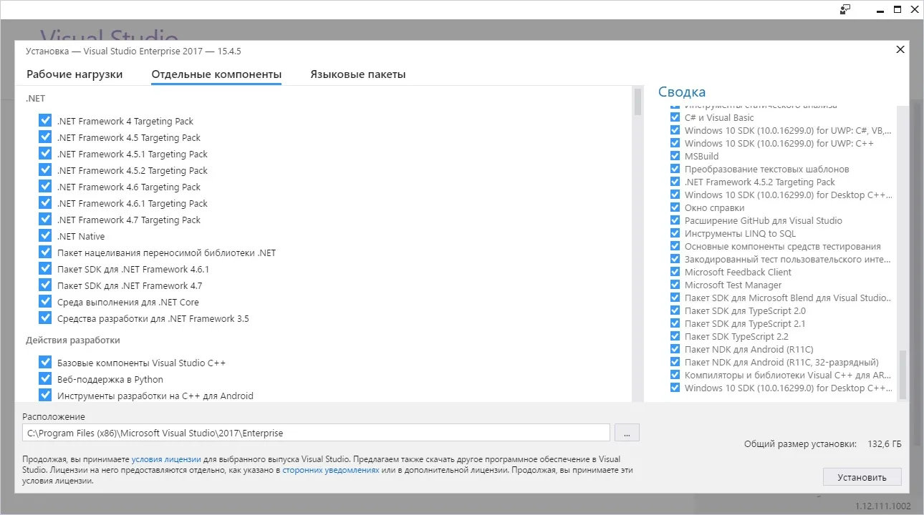Select the Отдельные компоненты tab
Image resolution: width=924 pixels, height=515 pixels.
click(x=216, y=74)
